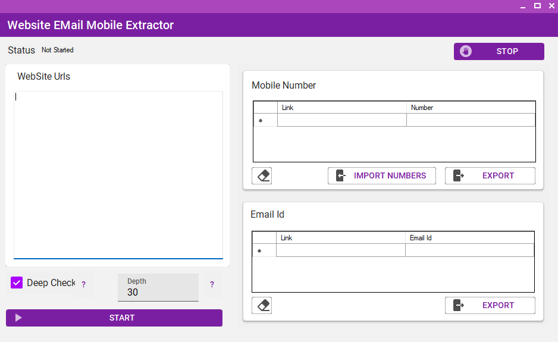Click the Number column header

point(471,108)
